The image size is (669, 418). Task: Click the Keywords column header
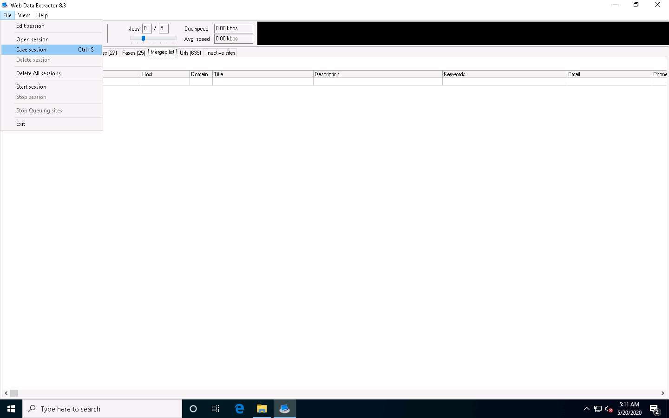coord(505,74)
